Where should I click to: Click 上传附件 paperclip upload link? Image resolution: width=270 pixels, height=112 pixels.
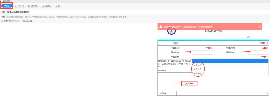click(x=11, y=20)
